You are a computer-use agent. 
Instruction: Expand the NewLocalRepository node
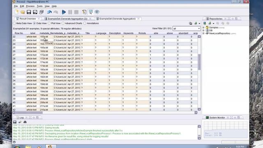(x=203, y=33)
